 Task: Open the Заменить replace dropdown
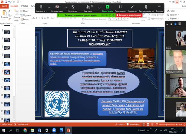coord(173,15)
